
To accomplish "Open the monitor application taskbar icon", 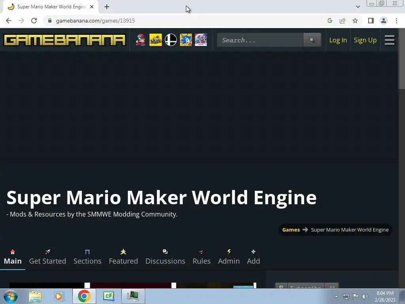I will [x=133, y=296].
